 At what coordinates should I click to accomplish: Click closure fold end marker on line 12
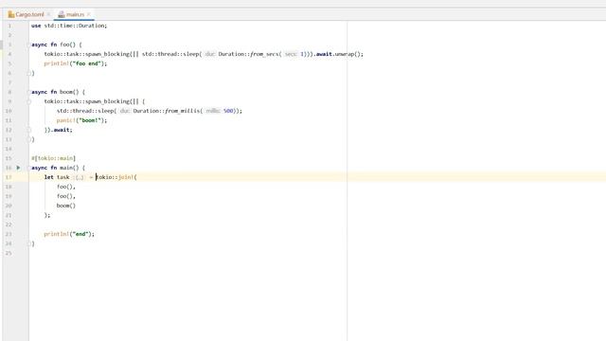click(29, 130)
